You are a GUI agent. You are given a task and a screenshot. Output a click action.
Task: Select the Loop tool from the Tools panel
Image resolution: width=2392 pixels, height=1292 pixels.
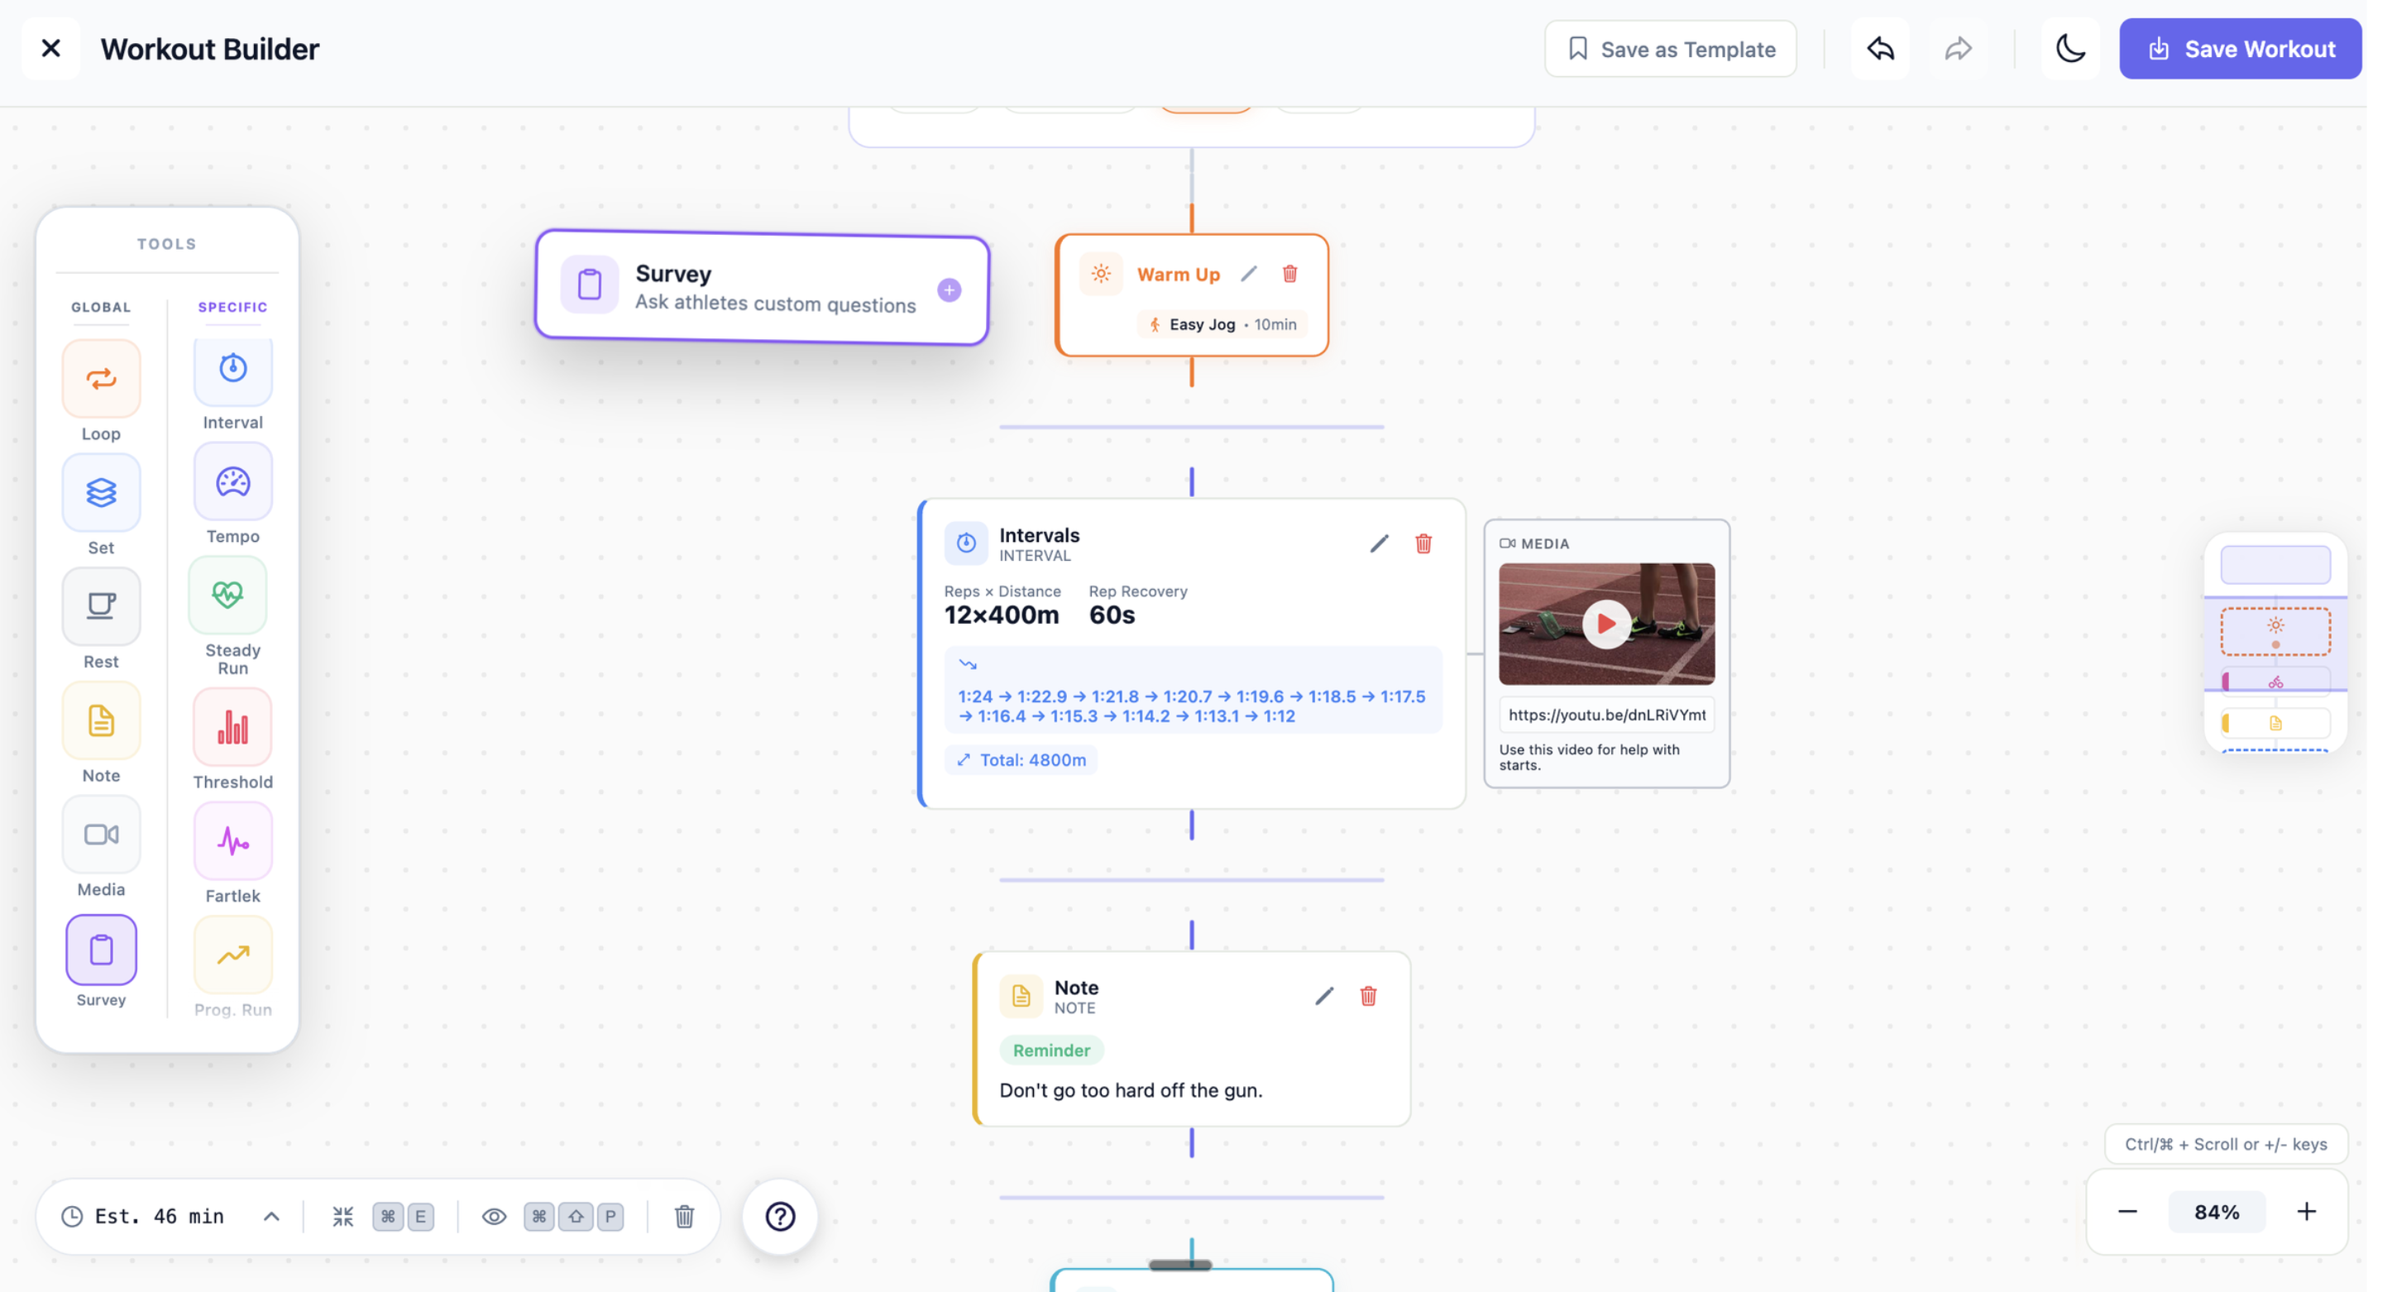100,378
